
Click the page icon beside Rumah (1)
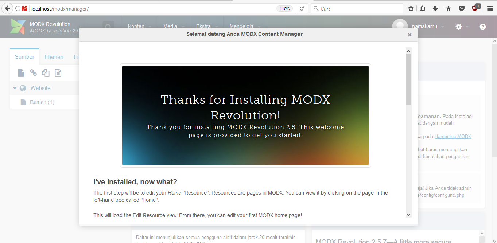(x=23, y=102)
